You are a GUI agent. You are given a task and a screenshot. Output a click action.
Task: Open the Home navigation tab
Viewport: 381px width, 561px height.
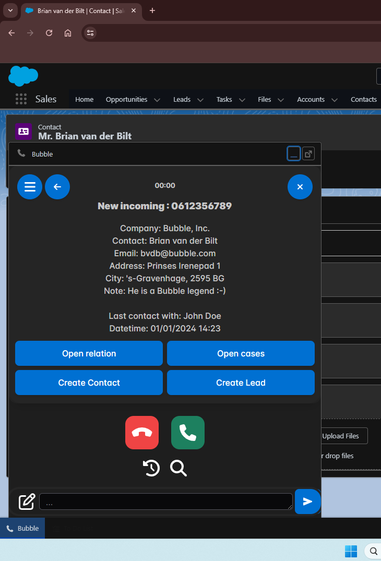[x=84, y=100]
